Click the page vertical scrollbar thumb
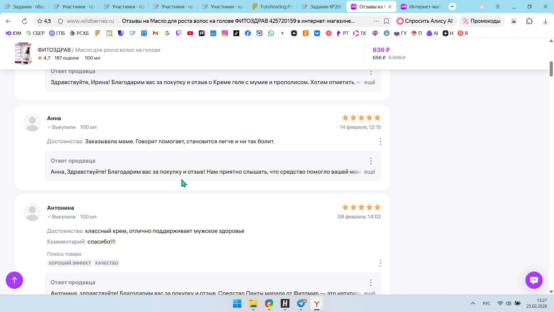 click(551, 69)
